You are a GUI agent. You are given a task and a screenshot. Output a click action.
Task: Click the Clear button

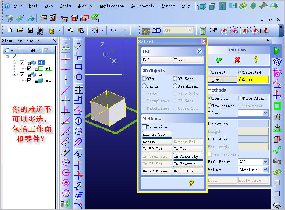[x=188, y=60]
